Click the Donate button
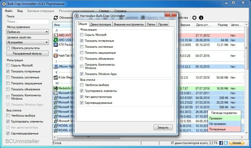Image resolution: width=251 pixels, height=148 pixels. point(237,143)
